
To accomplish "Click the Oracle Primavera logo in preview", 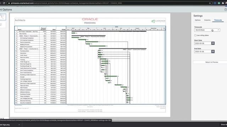I will point(90,21).
